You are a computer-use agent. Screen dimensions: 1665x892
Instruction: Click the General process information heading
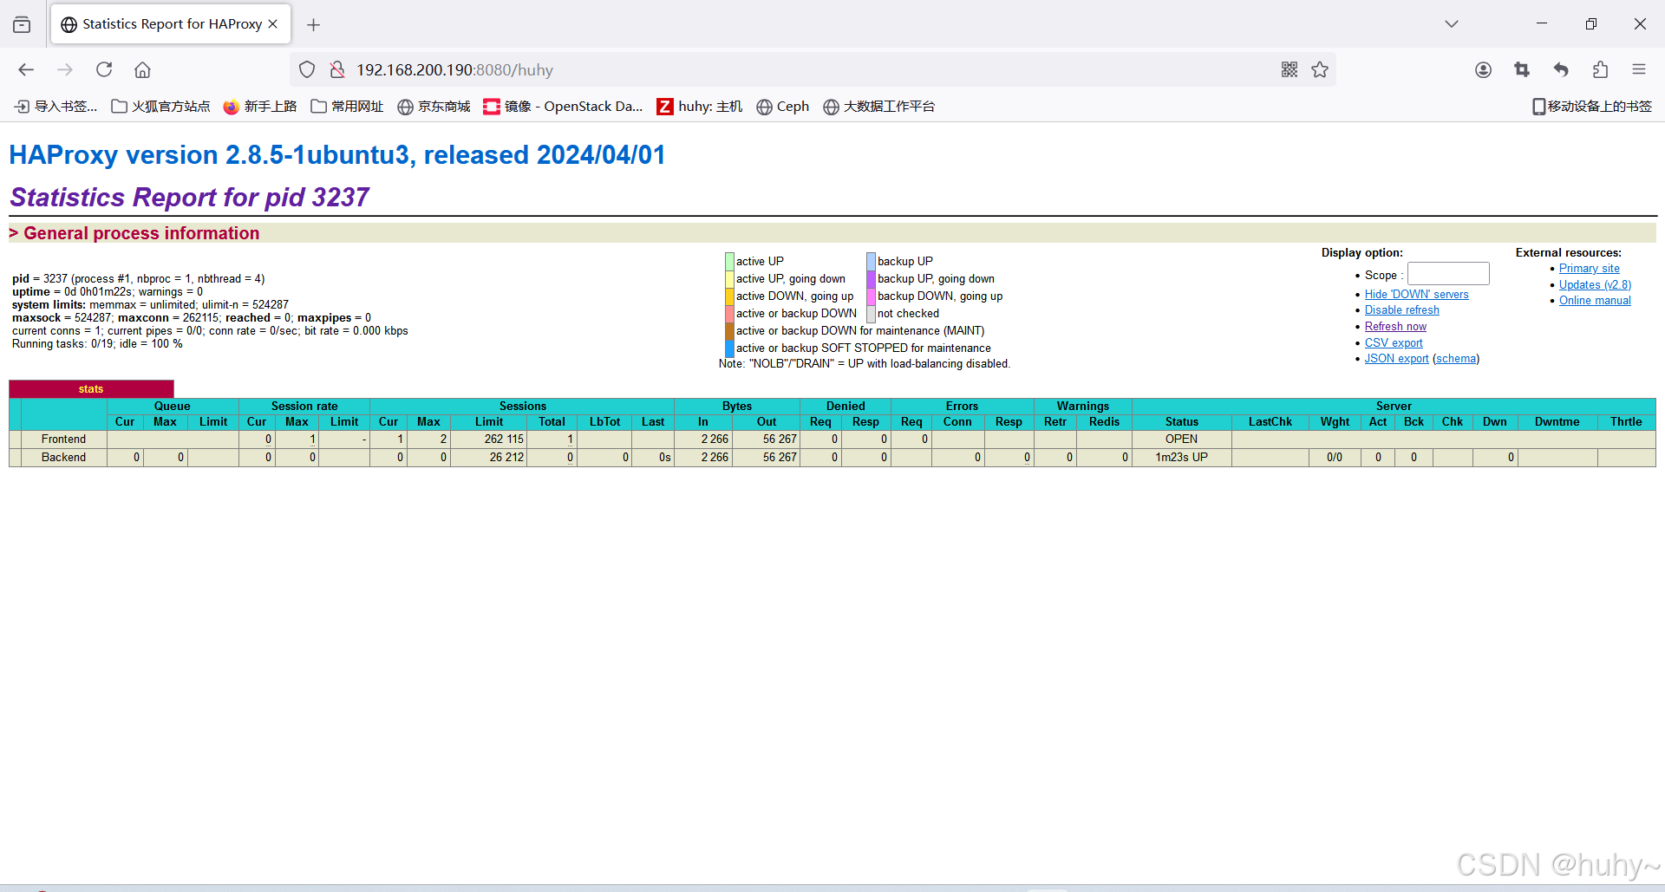(x=141, y=233)
